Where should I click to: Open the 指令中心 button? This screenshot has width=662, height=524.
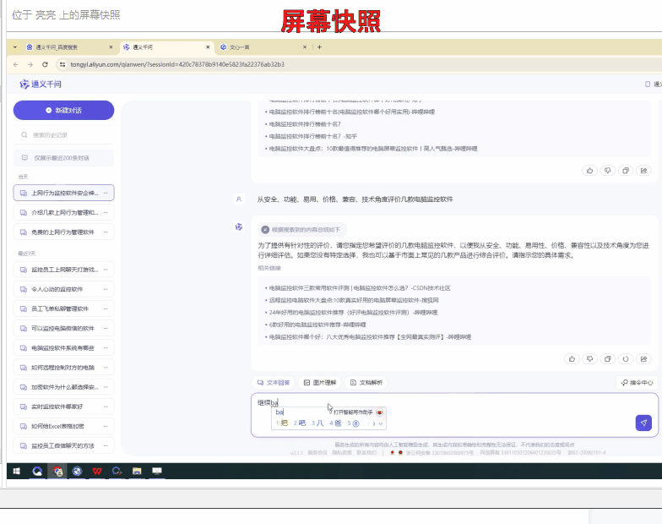(x=637, y=382)
